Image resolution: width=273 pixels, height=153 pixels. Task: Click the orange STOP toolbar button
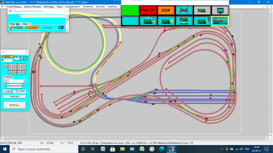[166, 10]
